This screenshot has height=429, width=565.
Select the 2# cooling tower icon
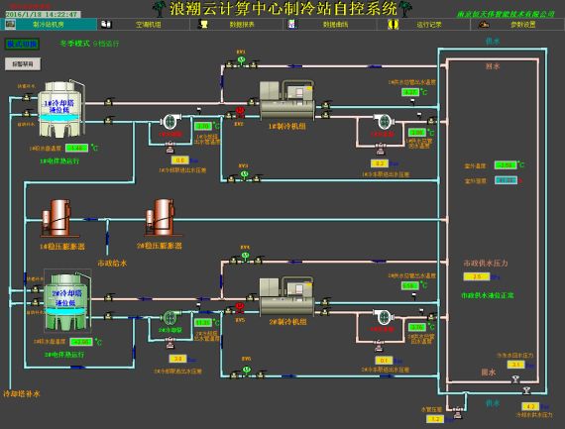[67, 301]
